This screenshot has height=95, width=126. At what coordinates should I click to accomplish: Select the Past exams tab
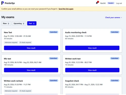coord(32,23)
